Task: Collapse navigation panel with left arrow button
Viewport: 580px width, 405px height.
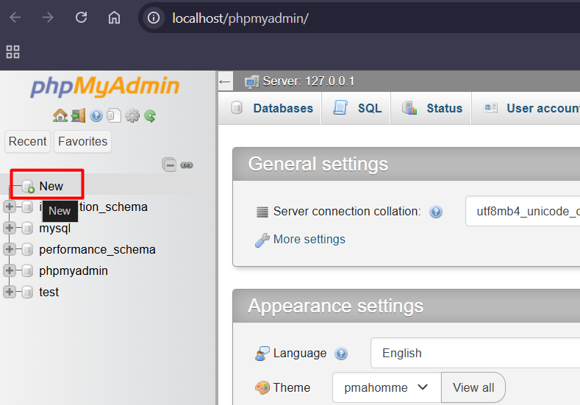Action: coord(225,82)
